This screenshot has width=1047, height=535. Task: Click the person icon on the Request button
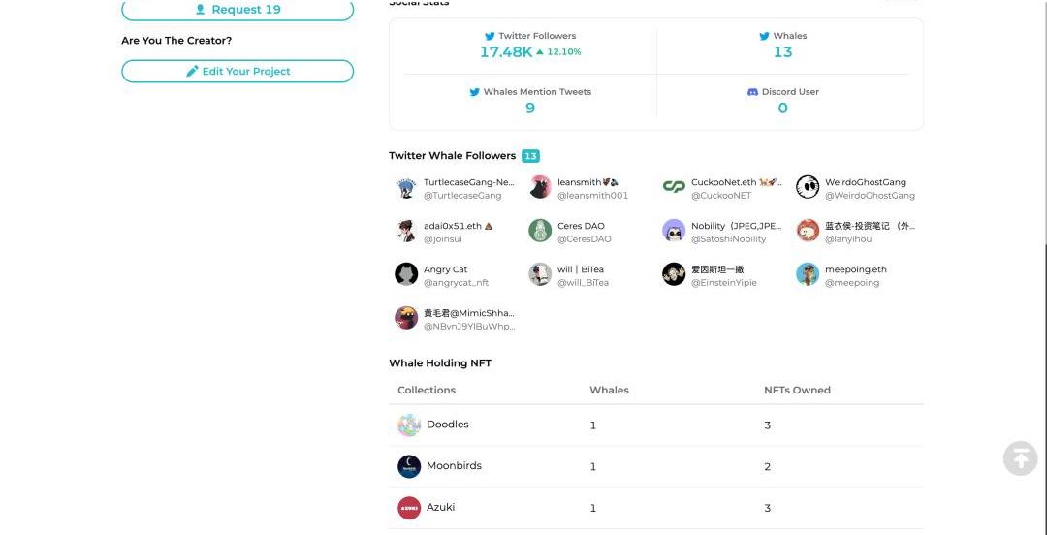200,10
